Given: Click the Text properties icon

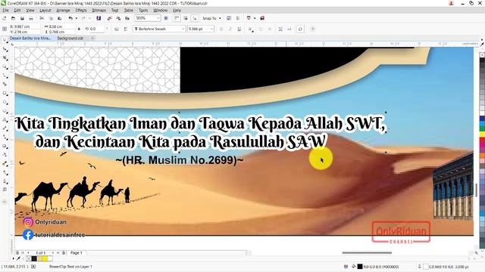Looking at the screenshot, I should pos(280,29).
